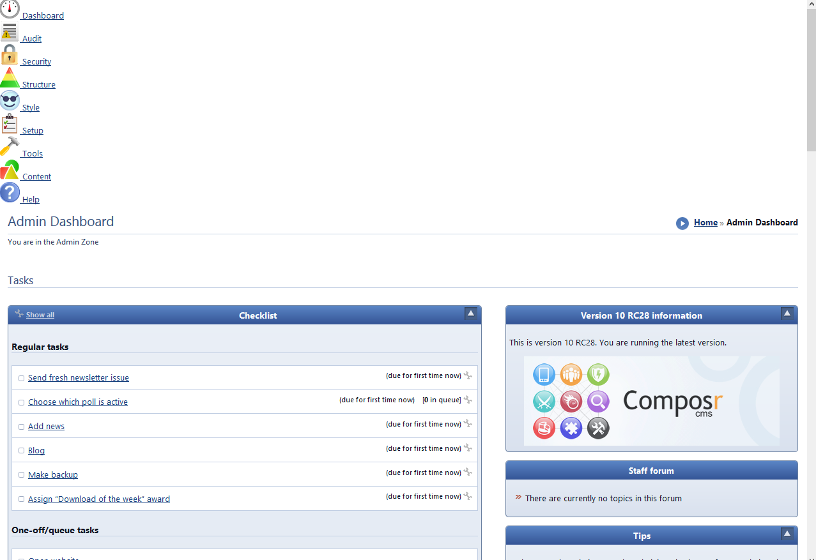Click the Composr CMS logo banner
Viewport: 816px width, 560px height.
651,401
